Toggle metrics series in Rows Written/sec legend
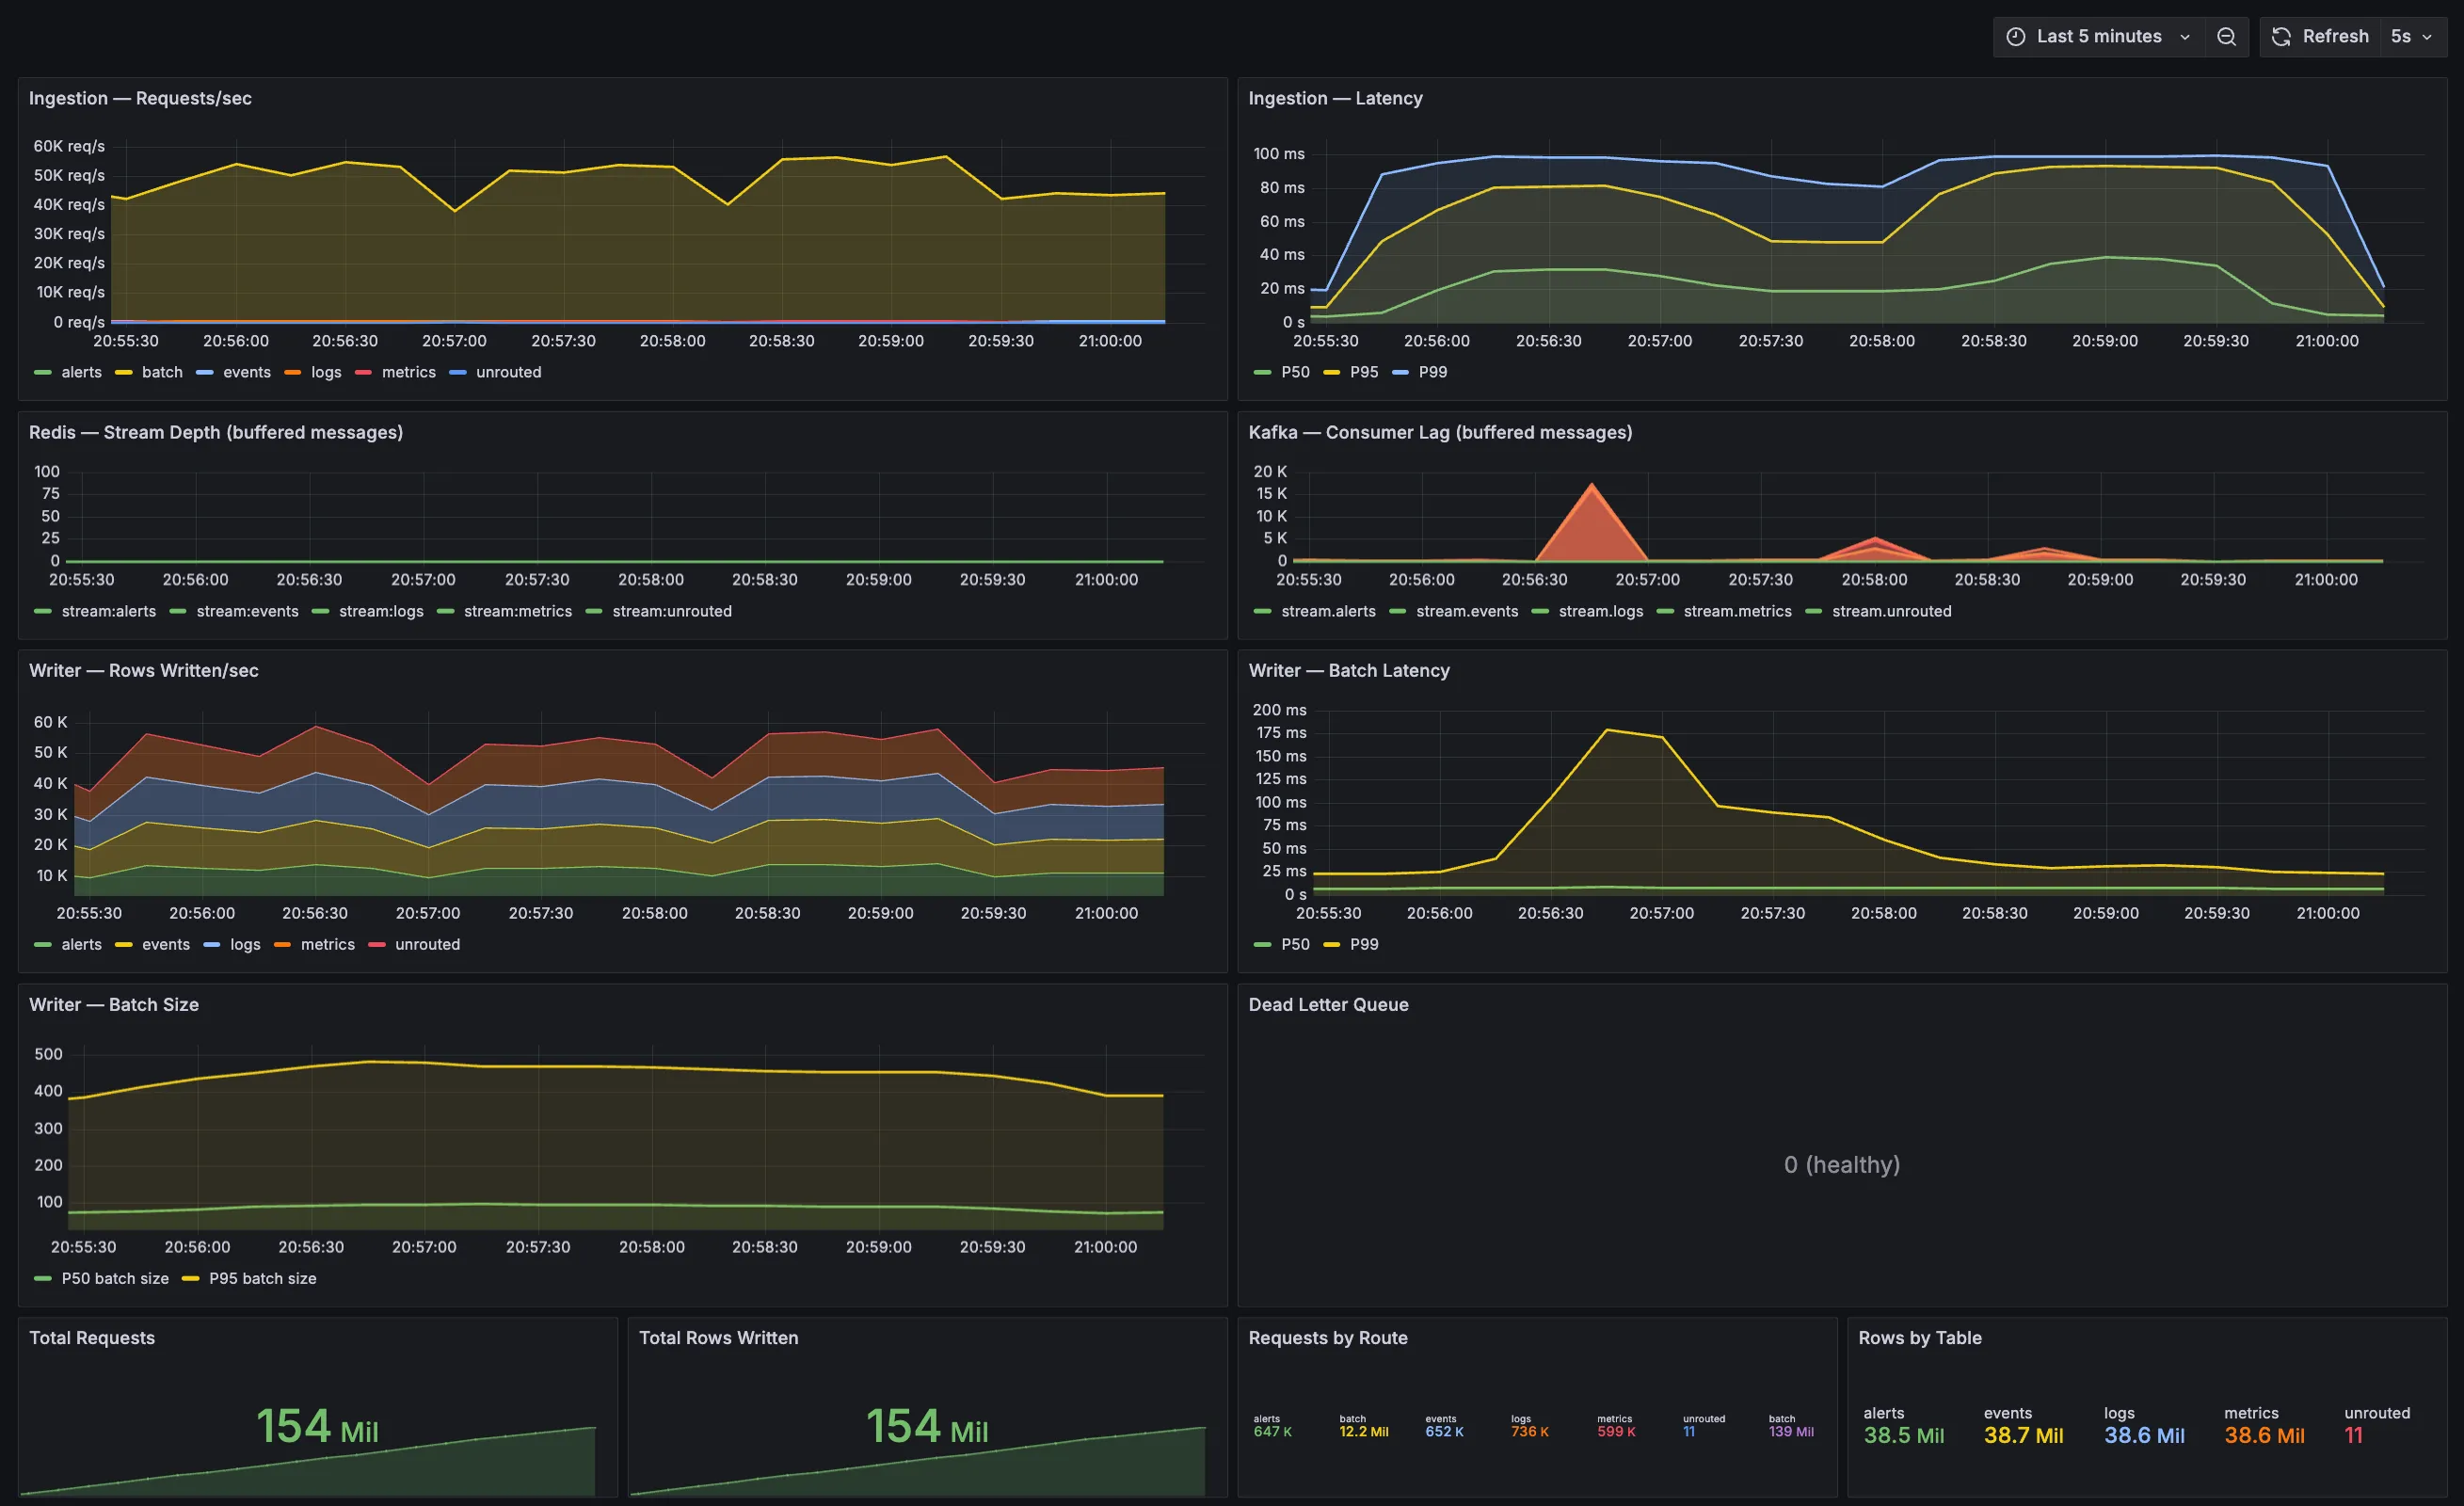 pos(328,944)
